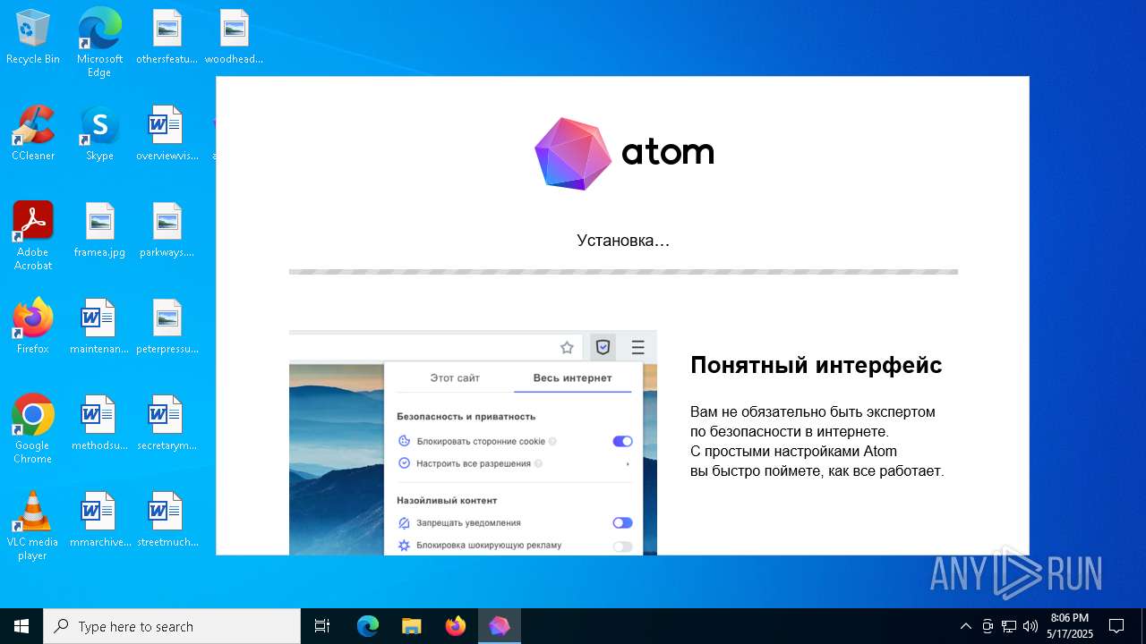Toggle 'Блокировать сторонние cookie' switch

[x=622, y=441]
